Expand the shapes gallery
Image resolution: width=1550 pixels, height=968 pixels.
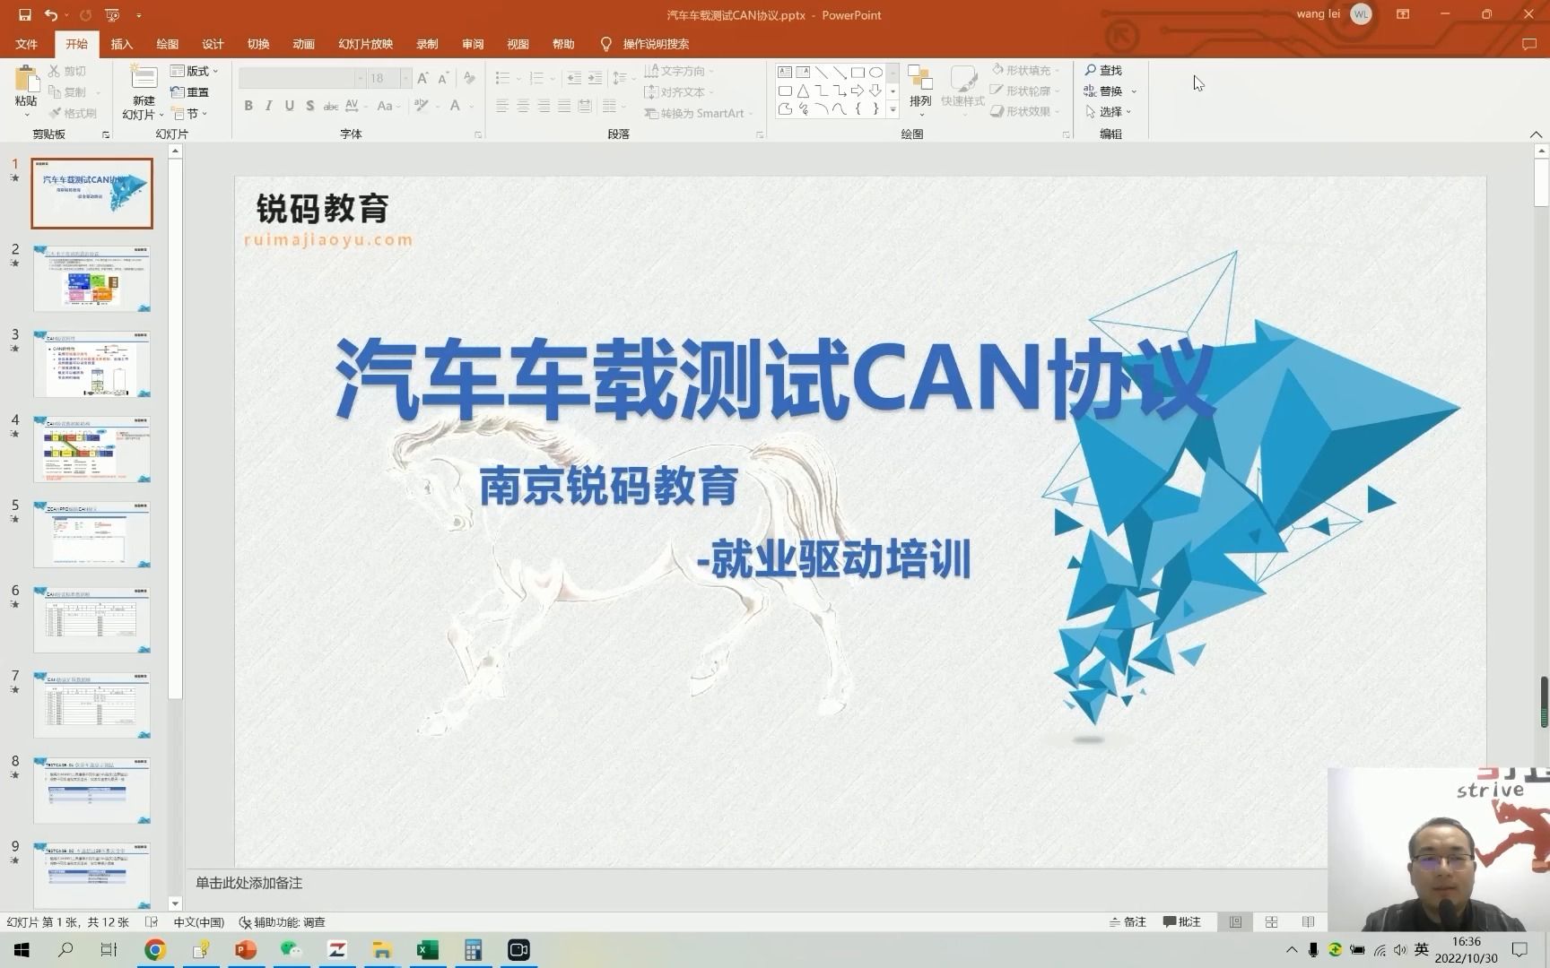click(891, 108)
